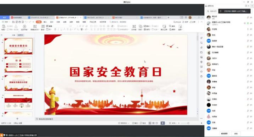Switch to slide sorter view icon in status bar
Screen dimensions: 254x137
[153, 123]
